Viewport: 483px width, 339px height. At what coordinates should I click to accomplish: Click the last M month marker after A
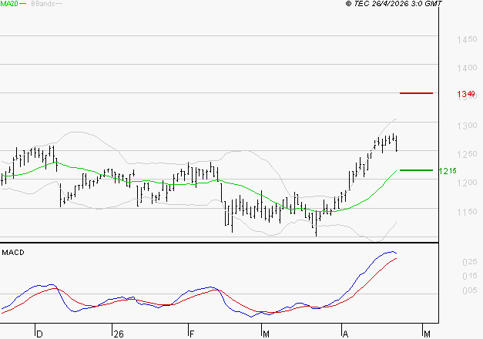pyautogui.click(x=427, y=334)
